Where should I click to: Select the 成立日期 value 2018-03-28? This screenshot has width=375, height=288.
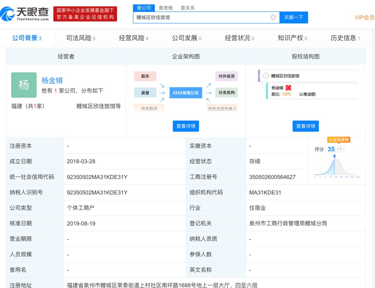(x=81, y=162)
